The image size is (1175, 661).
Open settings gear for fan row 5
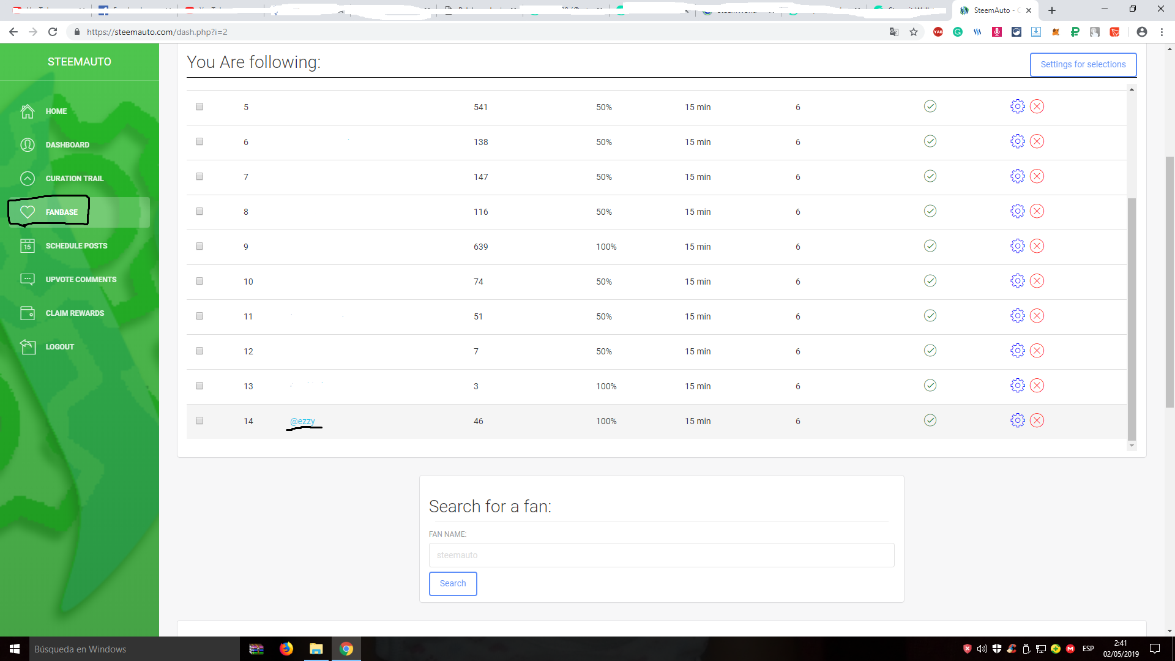coord(1017,106)
